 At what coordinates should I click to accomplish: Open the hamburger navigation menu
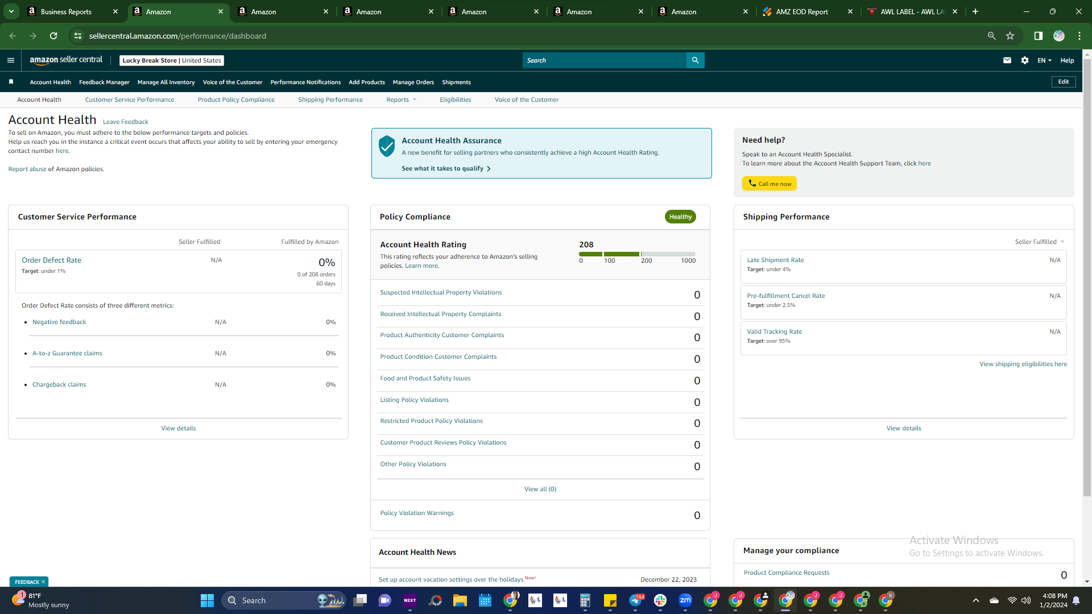10,60
